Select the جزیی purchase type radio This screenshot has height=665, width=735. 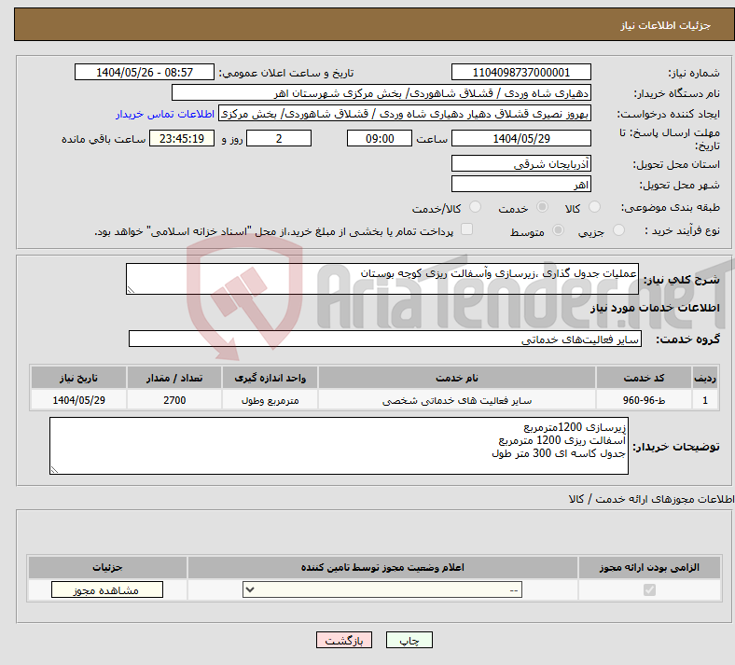(618, 230)
